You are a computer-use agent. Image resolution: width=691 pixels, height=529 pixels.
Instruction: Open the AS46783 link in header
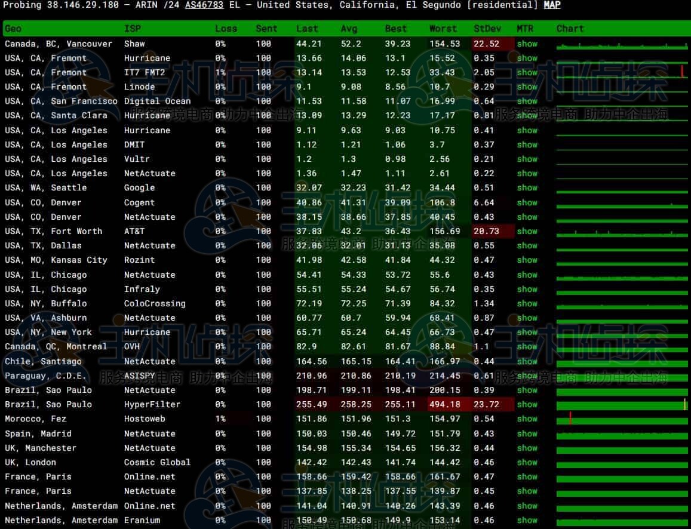(x=204, y=5)
